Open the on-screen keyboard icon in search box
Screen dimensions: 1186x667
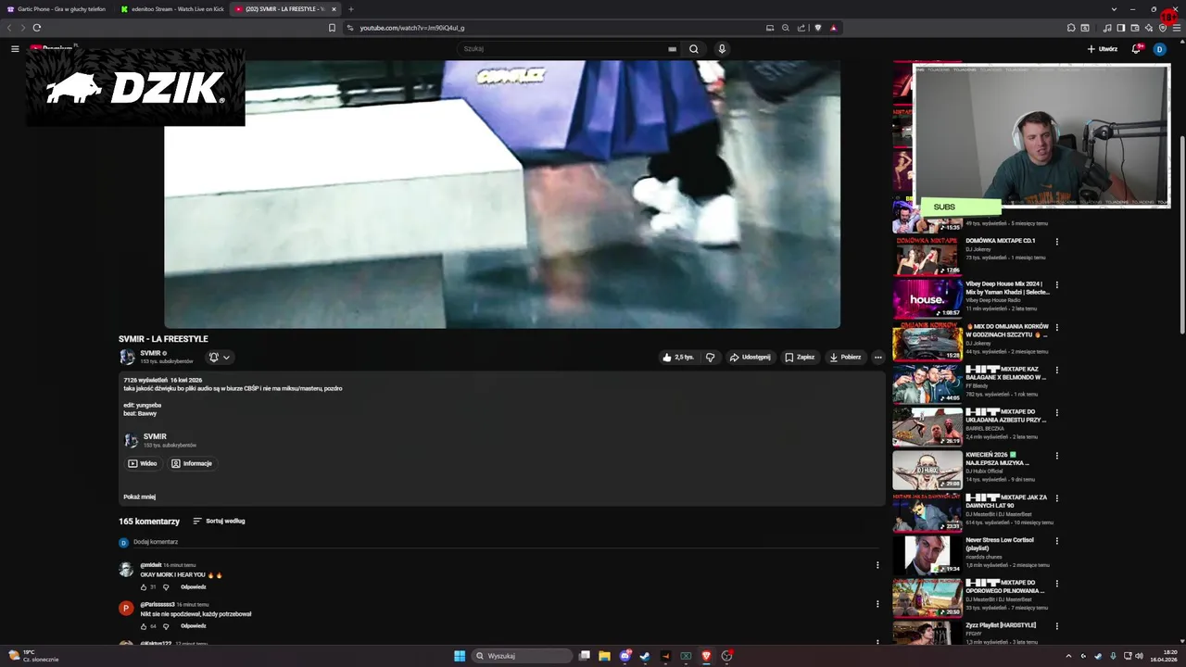[672, 49]
